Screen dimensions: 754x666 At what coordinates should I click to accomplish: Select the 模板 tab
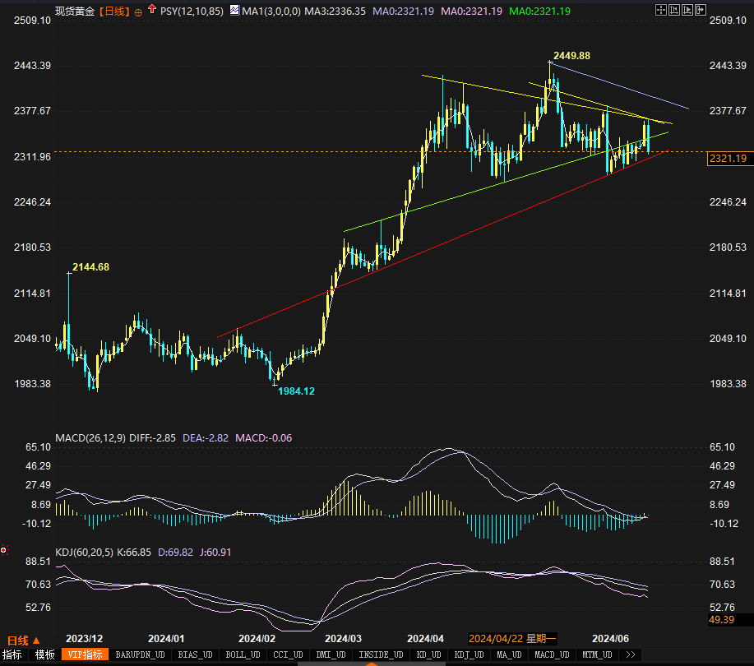coord(44,655)
